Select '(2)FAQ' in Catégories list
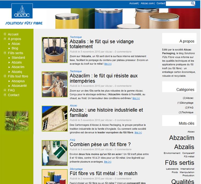 pyautogui.click(x=189, y=107)
